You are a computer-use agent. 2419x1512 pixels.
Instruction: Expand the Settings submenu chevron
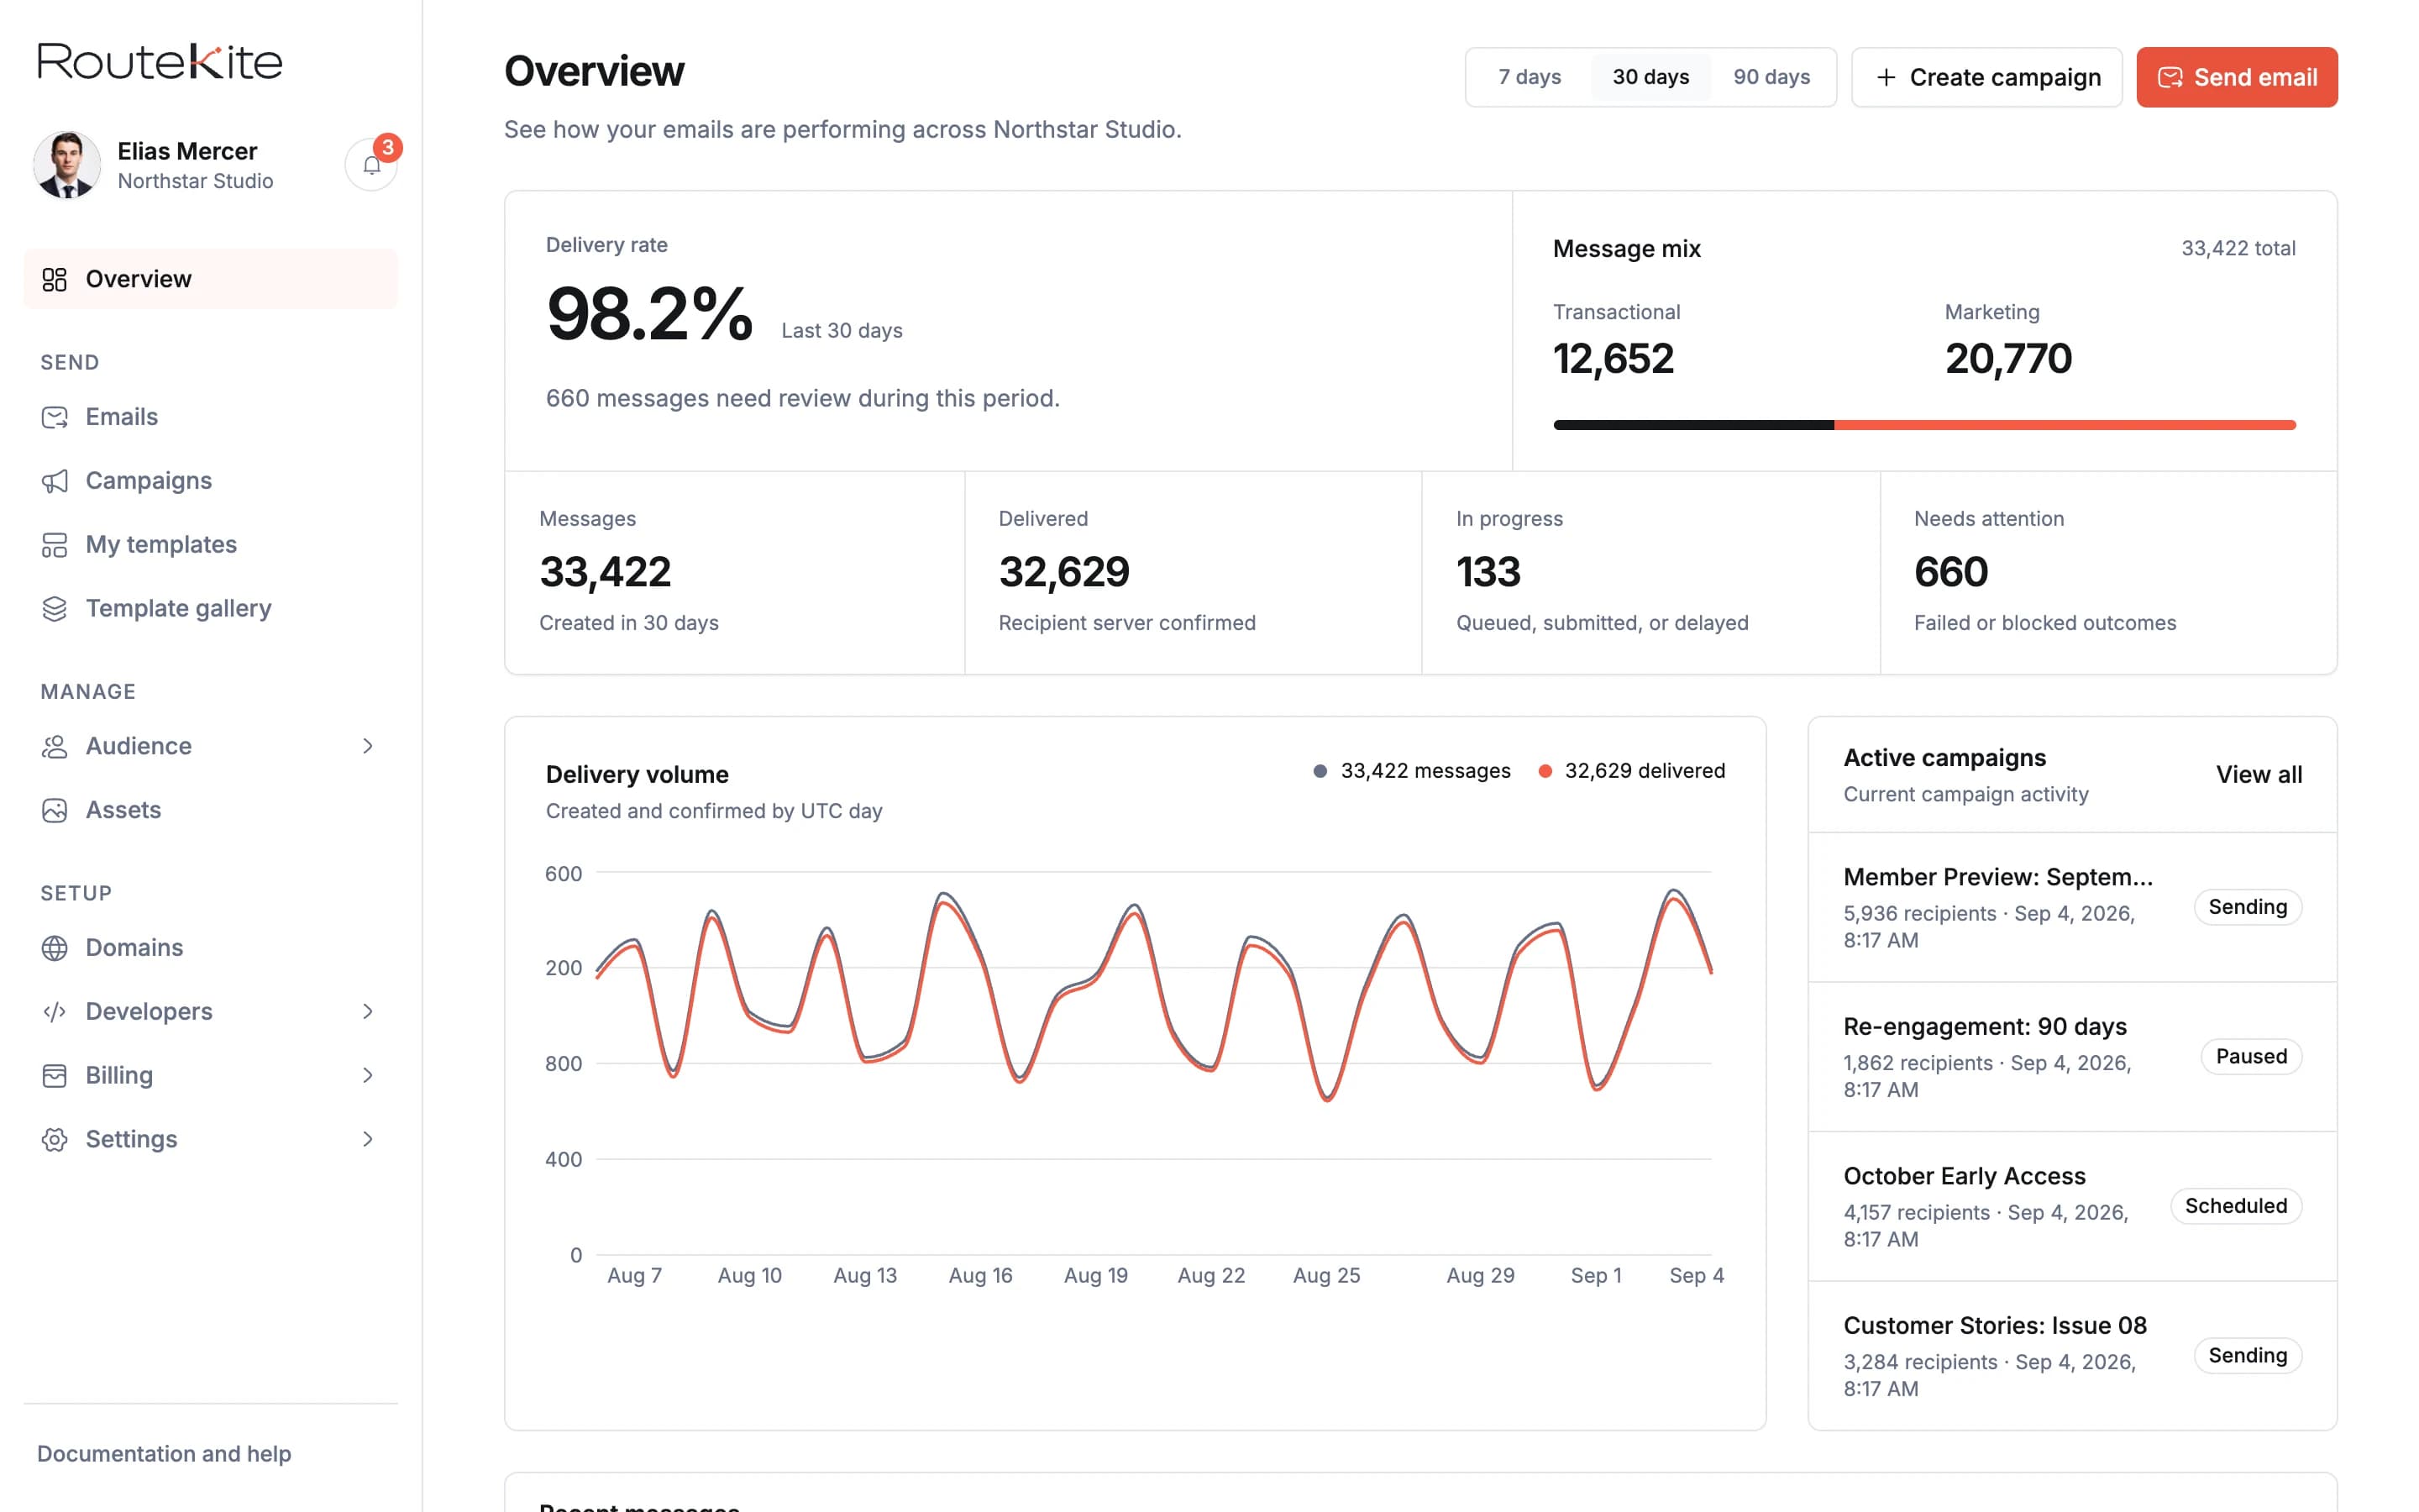[x=368, y=1139]
